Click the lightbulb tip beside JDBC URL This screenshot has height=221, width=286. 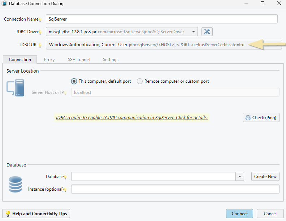point(40,45)
